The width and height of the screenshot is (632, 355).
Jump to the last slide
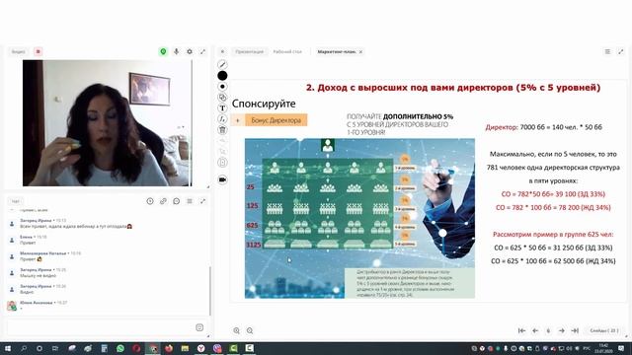pos(575,330)
